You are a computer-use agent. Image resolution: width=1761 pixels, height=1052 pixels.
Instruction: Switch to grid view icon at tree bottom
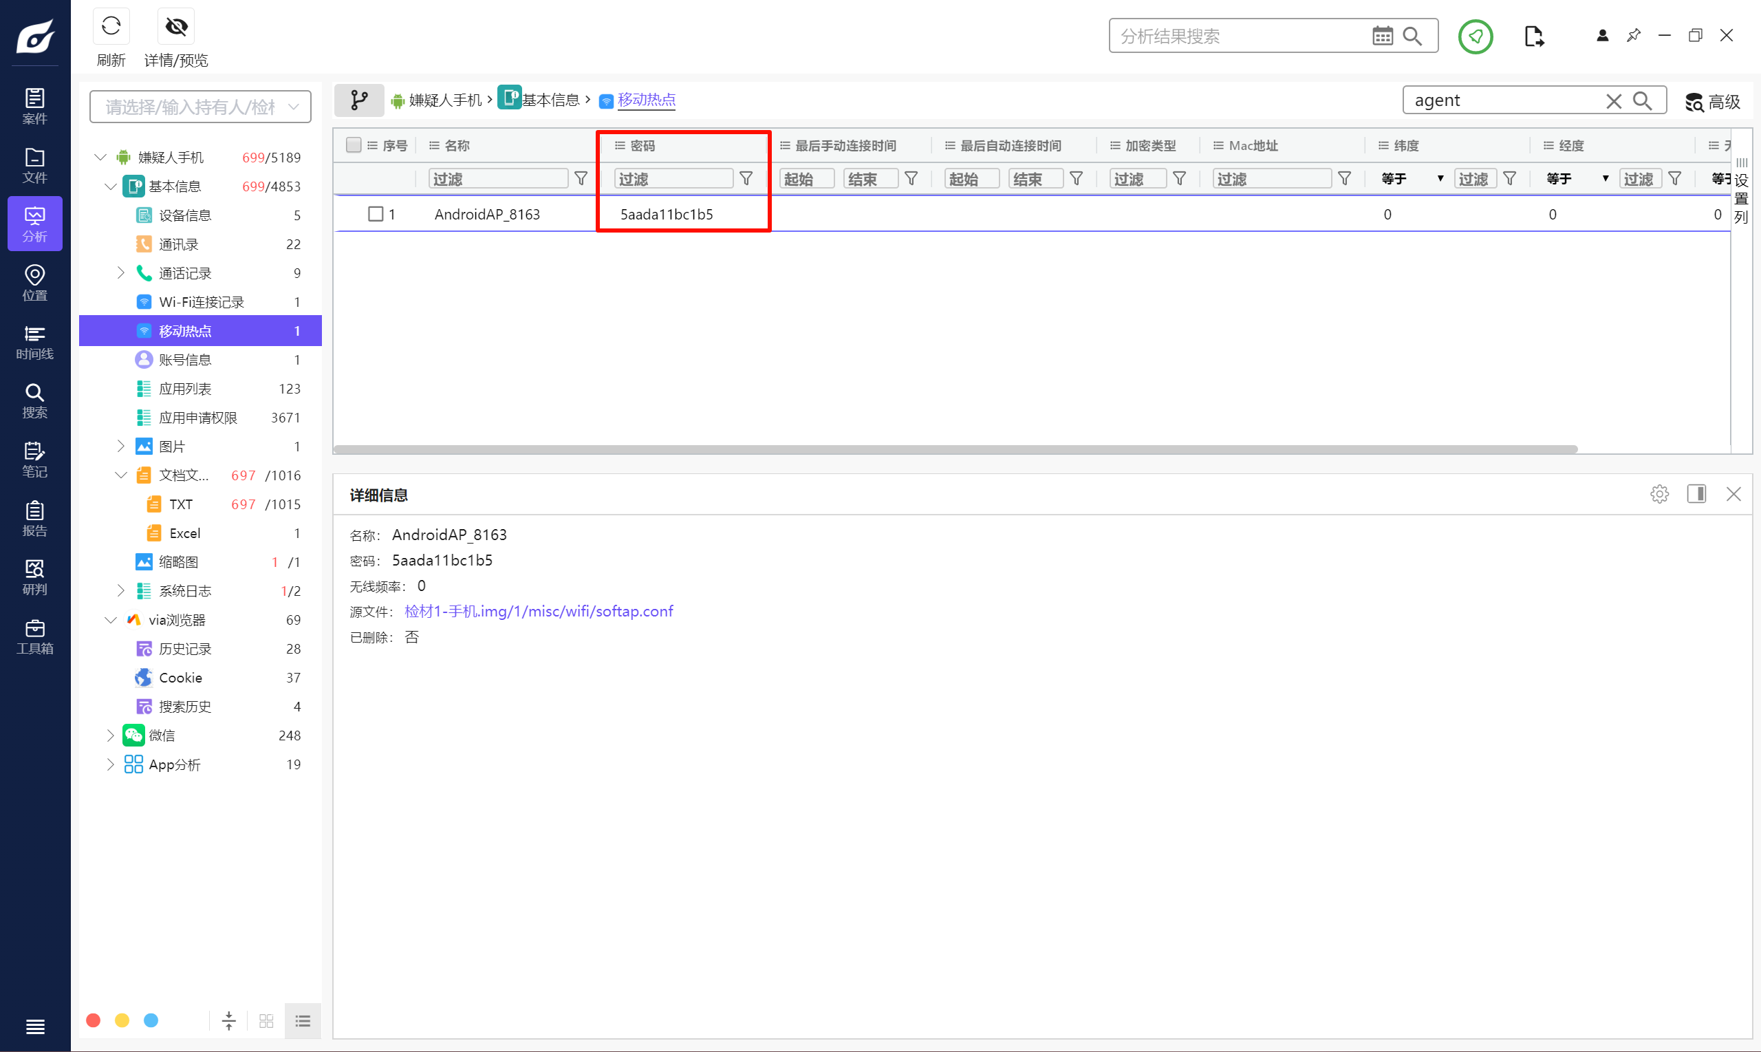[x=266, y=1021]
